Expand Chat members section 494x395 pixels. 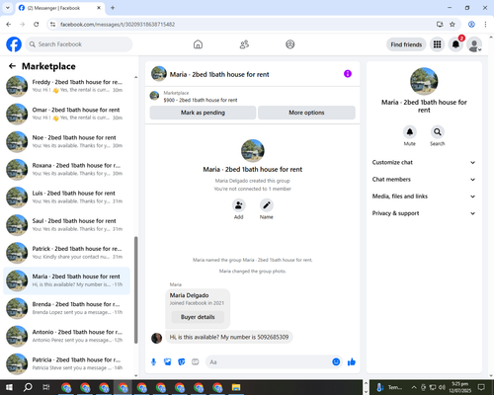424,180
